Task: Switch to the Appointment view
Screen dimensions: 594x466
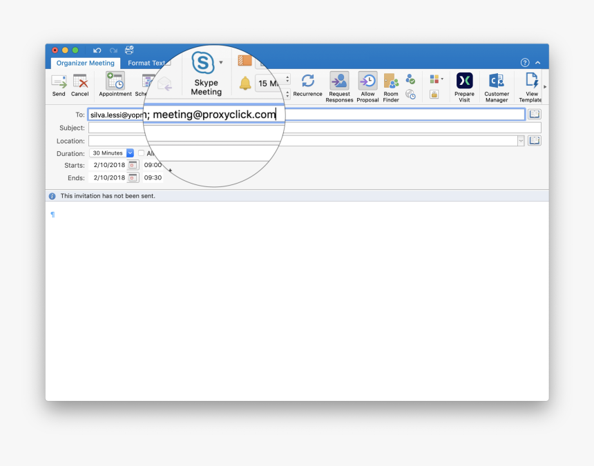Action: (x=115, y=84)
